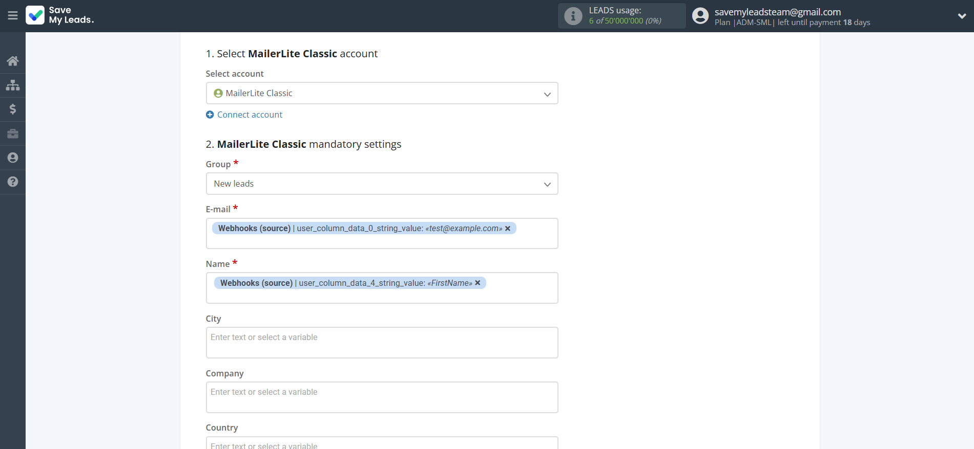
Task: Click the E-mail webhooks variable tag
Action: [364, 228]
